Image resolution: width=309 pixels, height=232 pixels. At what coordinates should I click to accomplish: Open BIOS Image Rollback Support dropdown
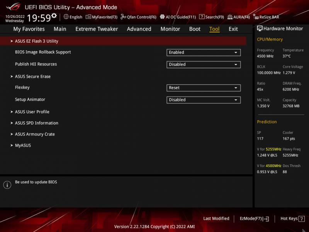204,53
